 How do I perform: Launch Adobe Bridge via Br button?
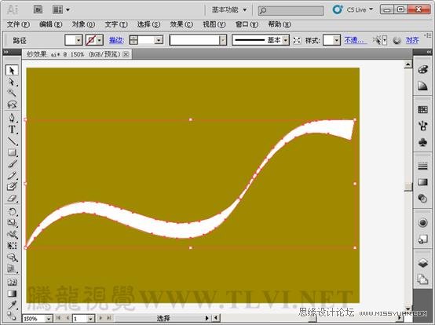[x=38, y=9]
